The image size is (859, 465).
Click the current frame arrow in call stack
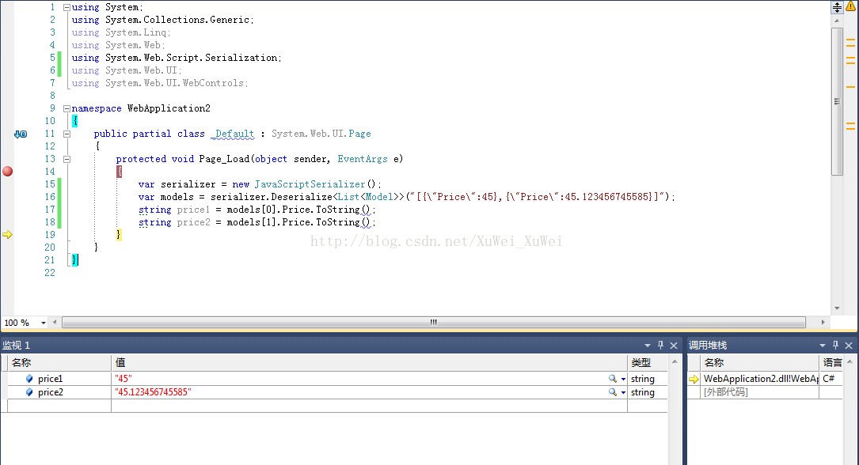[x=694, y=379]
